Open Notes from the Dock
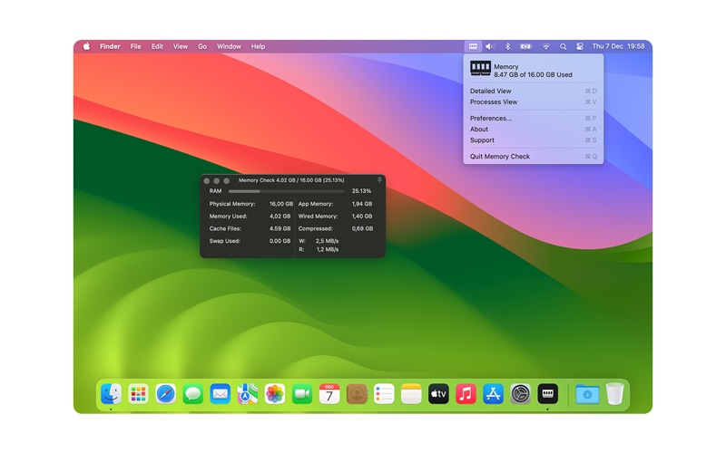Image resolution: width=726 pixels, height=453 pixels. point(411,394)
